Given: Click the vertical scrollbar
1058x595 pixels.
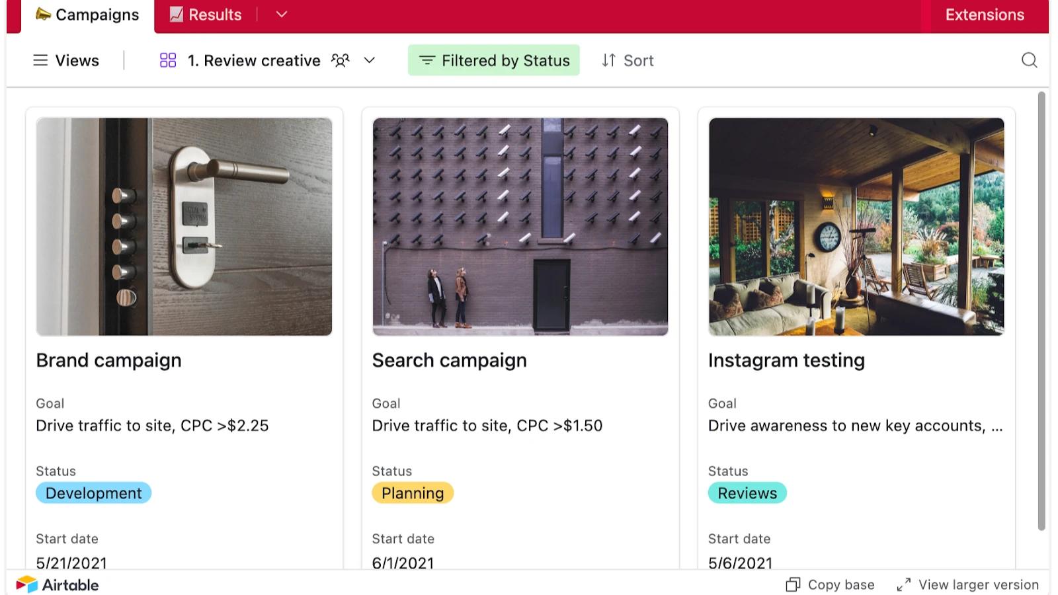Looking at the screenshot, I should [1041, 311].
